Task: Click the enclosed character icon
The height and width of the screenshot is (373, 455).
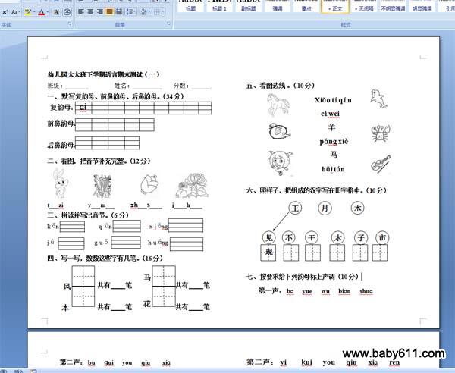Action: click(x=67, y=12)
